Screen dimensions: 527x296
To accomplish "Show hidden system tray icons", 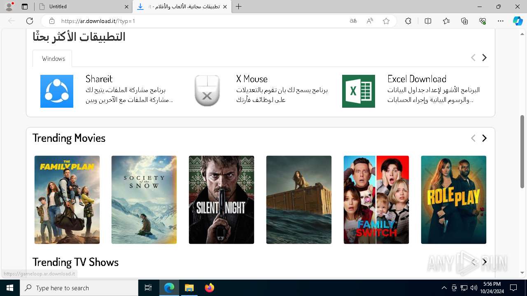I will tap(444, 288).
